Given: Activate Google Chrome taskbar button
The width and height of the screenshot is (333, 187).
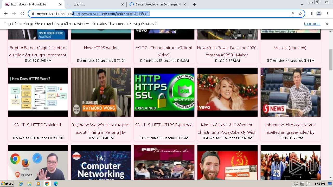Looking at the screenshot, I should 47,184.
